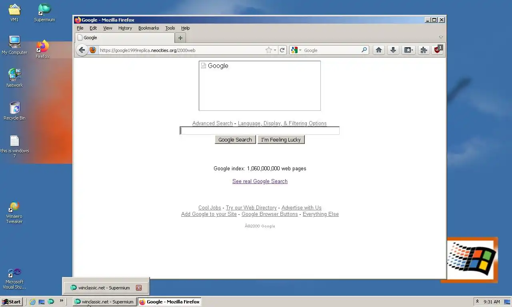Screen dimensions: 512x307
Task: Switch to winclassic.net Supermium taskbar button
Action: pyautogui.click(x=105, y=302)
